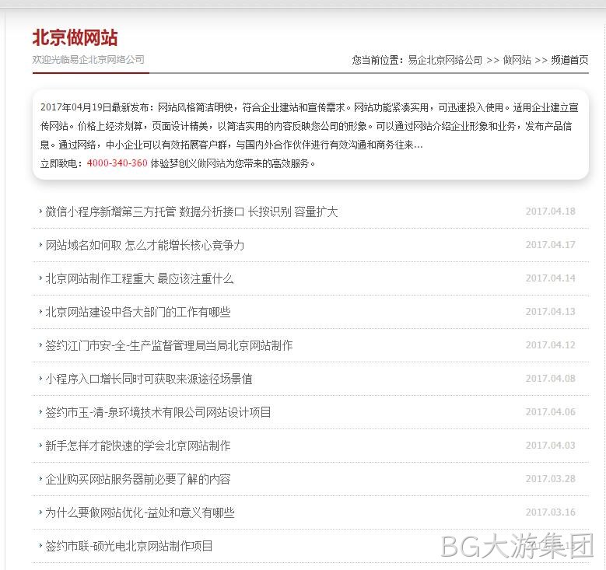The image size is (606, 570).
Task: Open article 北京网站建设中各大部门的工作有哪些
Action: tap(138, 312)
